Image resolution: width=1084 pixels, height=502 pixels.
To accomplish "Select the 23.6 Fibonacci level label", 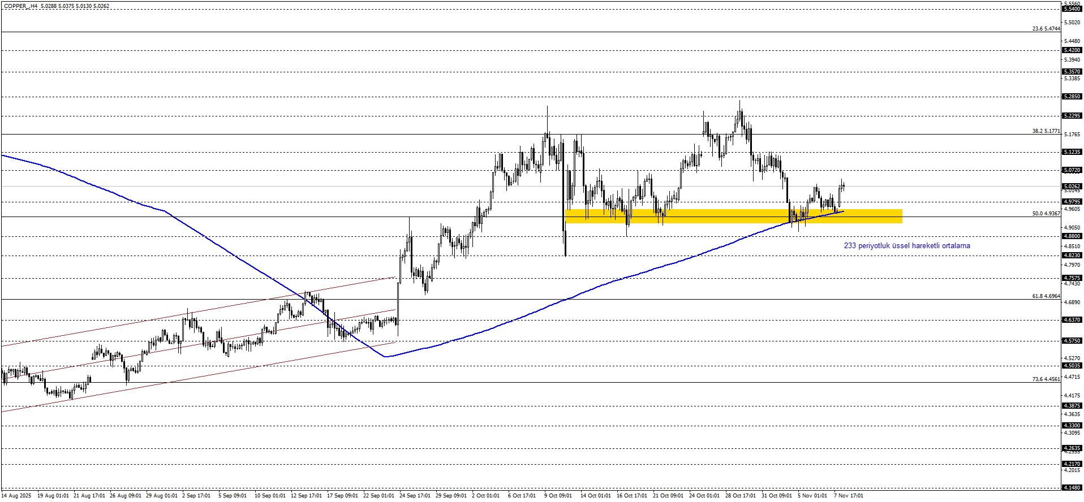I will (1046, 29).
